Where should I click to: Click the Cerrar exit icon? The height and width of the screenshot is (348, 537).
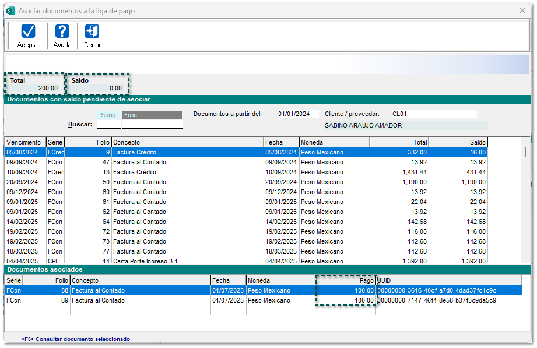click(x=92, y=31)
